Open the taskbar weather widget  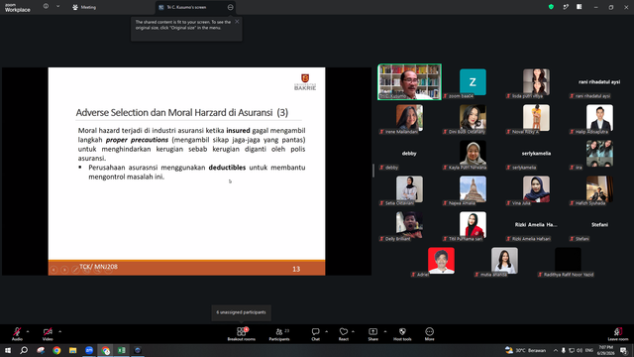525,350
